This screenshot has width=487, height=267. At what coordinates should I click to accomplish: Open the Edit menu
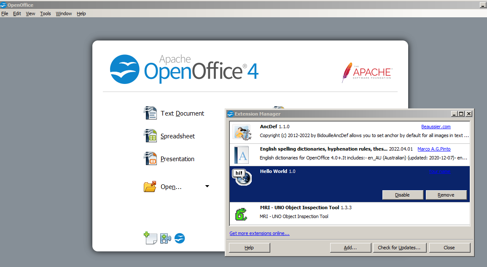click(17, 13)
